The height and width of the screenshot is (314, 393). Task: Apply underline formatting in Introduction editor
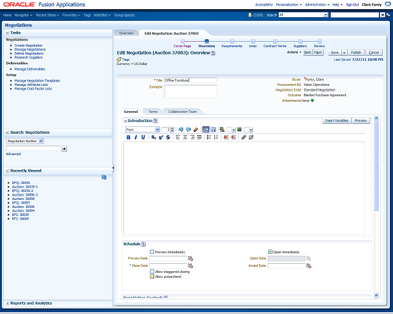(143, 137)
